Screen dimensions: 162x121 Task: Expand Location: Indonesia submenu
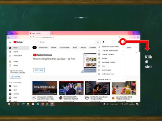(x=111, y=54)
